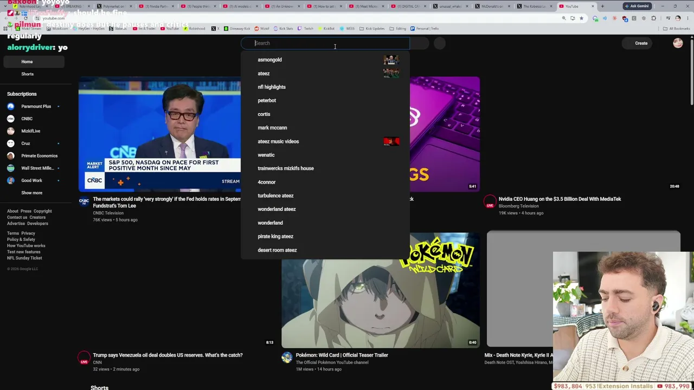Screen dimensions: 694x390
Task: Switch to the 'McDonald's' X tab
Action: point(493,6)
